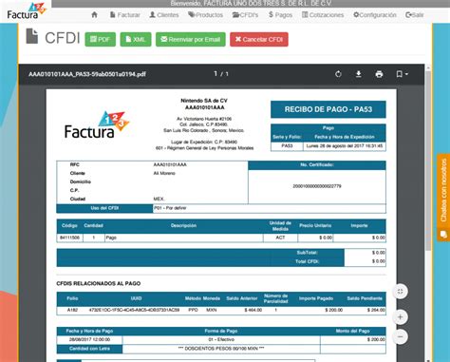Click the Saldo Anterior value $ 464.00
Image resolution: width=450 pixels, height=362 pixels.
[x=253, y=310]
